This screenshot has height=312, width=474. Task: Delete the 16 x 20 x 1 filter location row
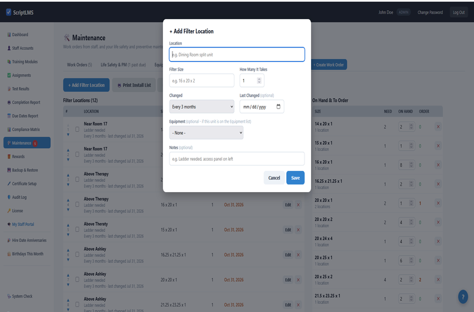point(298,205)
